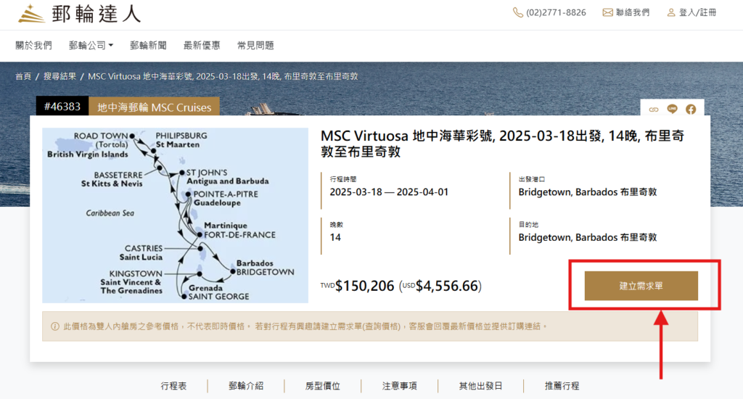Click the 地中海郵輪 MSC Cruises tag
Image resolution: width=743 pixels, height=399 pixels.
pos(155,107)
